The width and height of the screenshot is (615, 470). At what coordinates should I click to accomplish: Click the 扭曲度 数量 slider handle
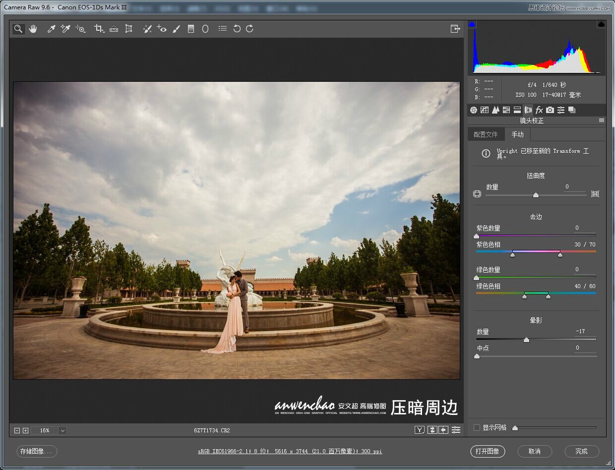tap(536, 195)
